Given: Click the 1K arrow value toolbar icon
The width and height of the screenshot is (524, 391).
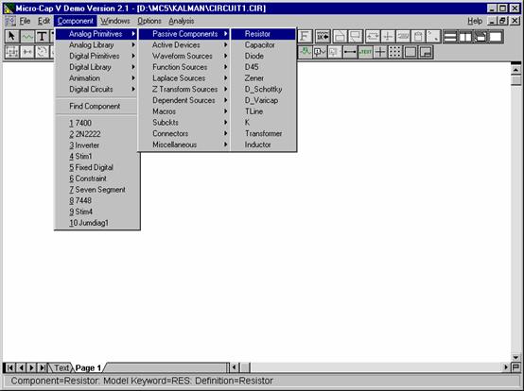Looking at the screenshot, I should pos(323,36).
